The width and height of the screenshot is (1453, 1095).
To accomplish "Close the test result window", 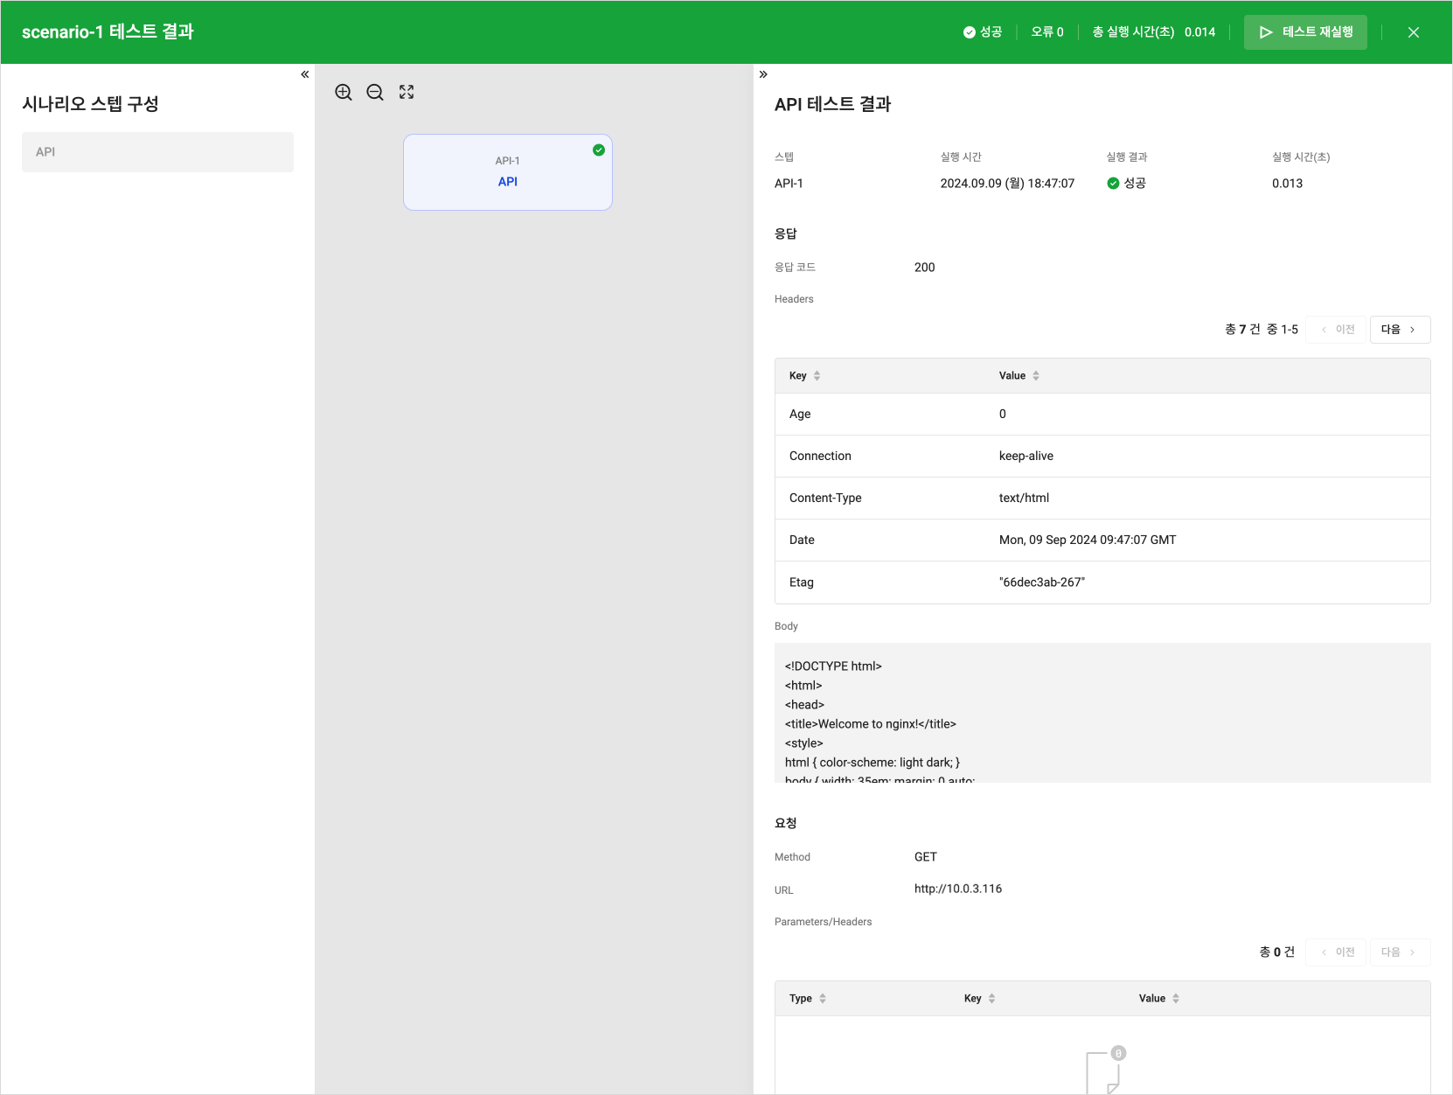I will [1414, 32].
